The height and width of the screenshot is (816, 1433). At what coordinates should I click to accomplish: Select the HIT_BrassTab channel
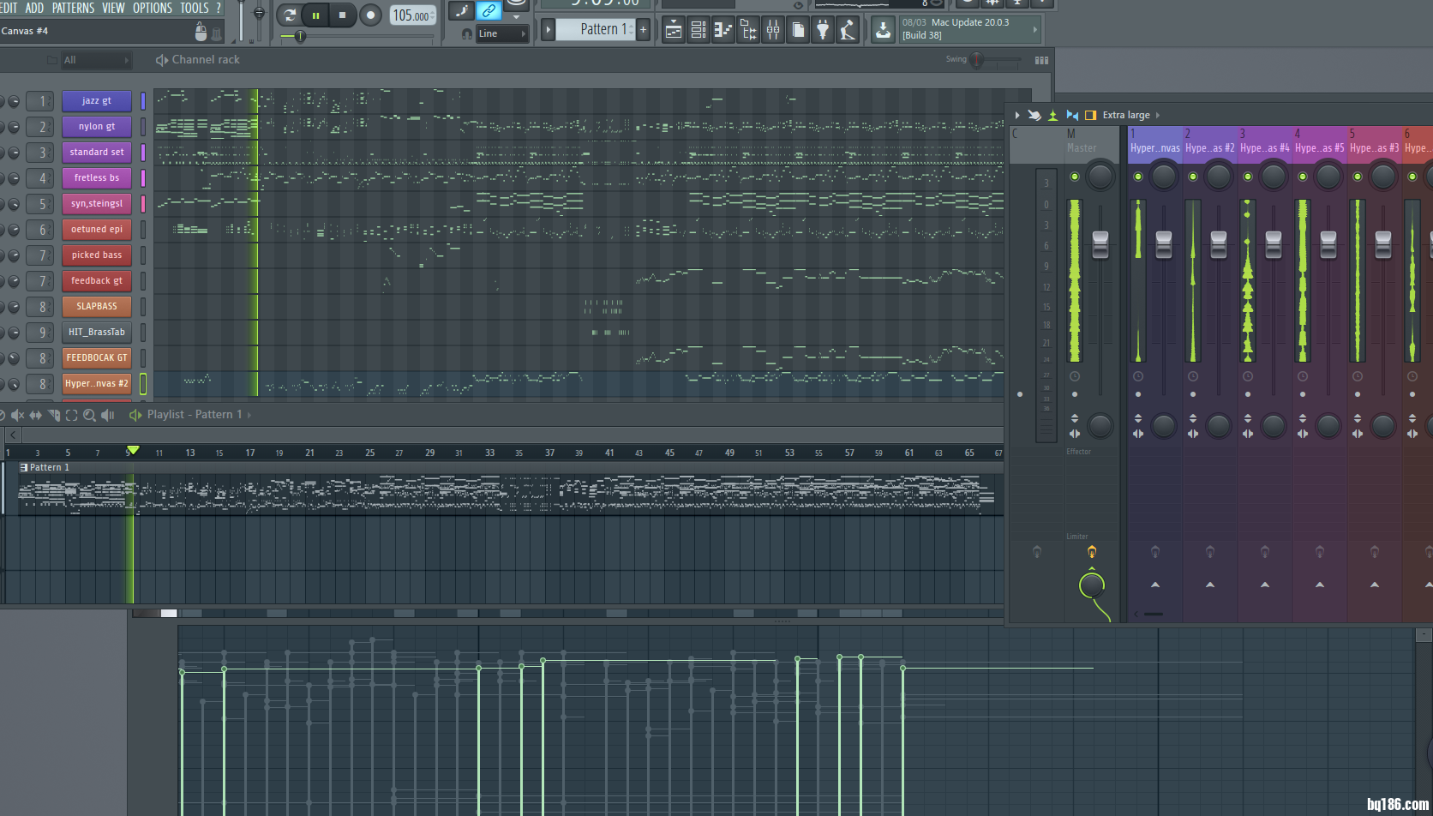tap(97, 332)
